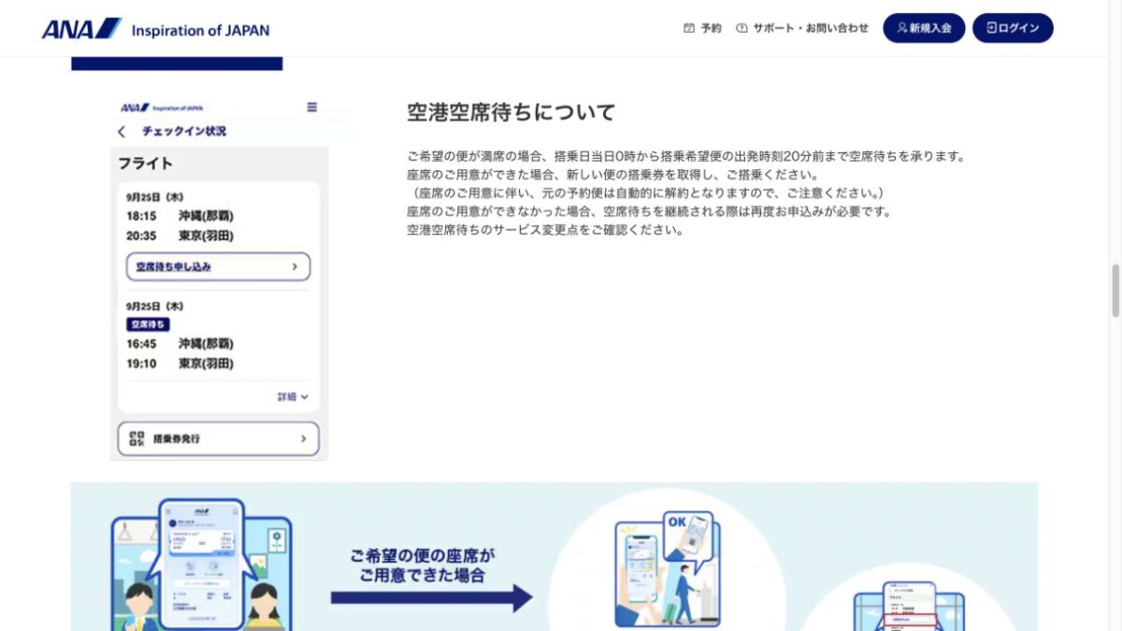1122x631 pixels.
Task: Click the 空港空席待ちについて heading
Action: (x=511, y=113)
